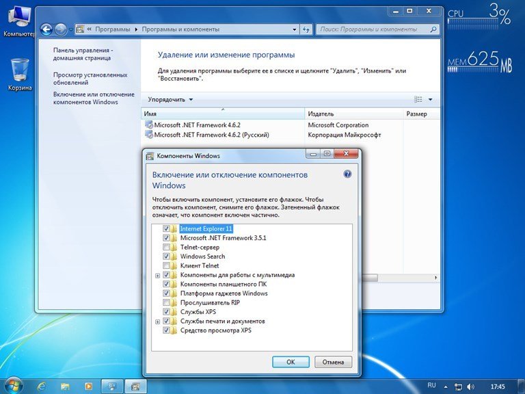This screenshot has height=394, width=525.
Task: Click the Компоненты Windows dialog title icon
Action: tap(150, 156)
